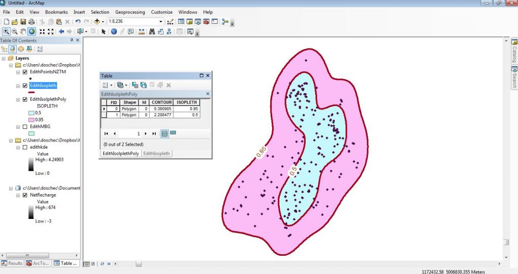518x274 pixels.
Task: Collapse the EdithPointsNZTM legend
Action: click(x=18, y=72)
